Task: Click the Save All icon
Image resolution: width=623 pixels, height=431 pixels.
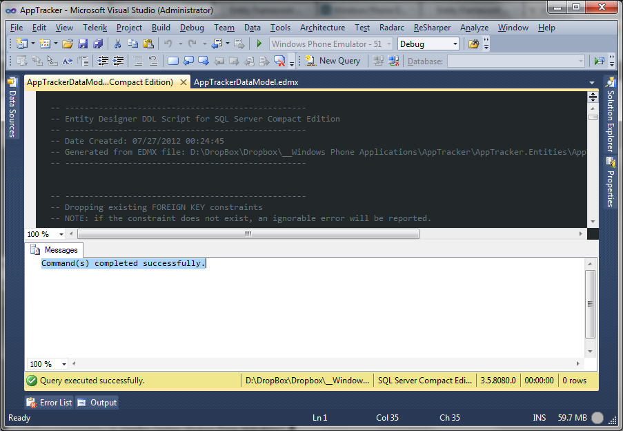Action: (98, 44)
